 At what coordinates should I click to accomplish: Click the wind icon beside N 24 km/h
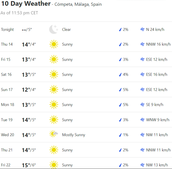point(142,29)
